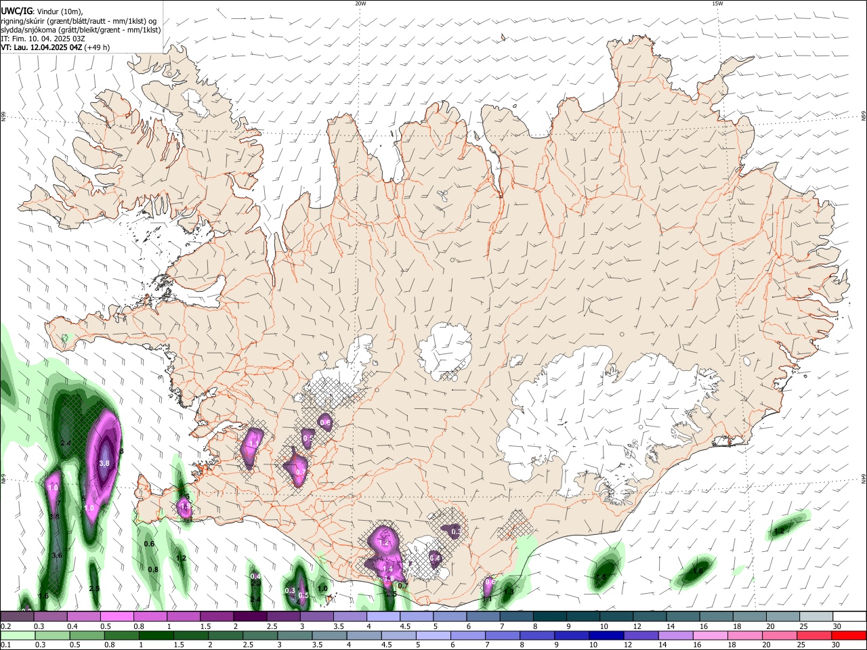Click the upper legend swatch between 2 and 2.5
The image size is (867, 650).
tap(251, 616)
